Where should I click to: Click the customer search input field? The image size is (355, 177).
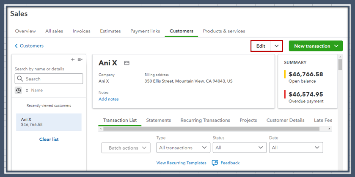pyautogui.click(x=52, y=79)
